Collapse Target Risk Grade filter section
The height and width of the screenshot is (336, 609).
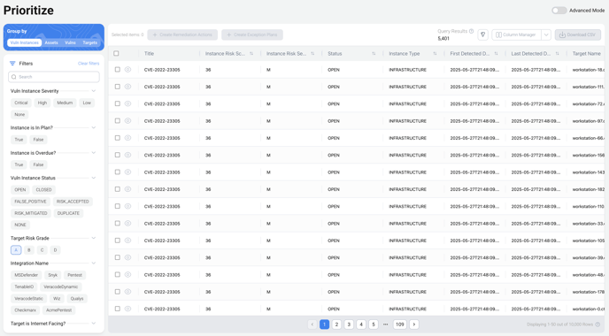(94, 238)
